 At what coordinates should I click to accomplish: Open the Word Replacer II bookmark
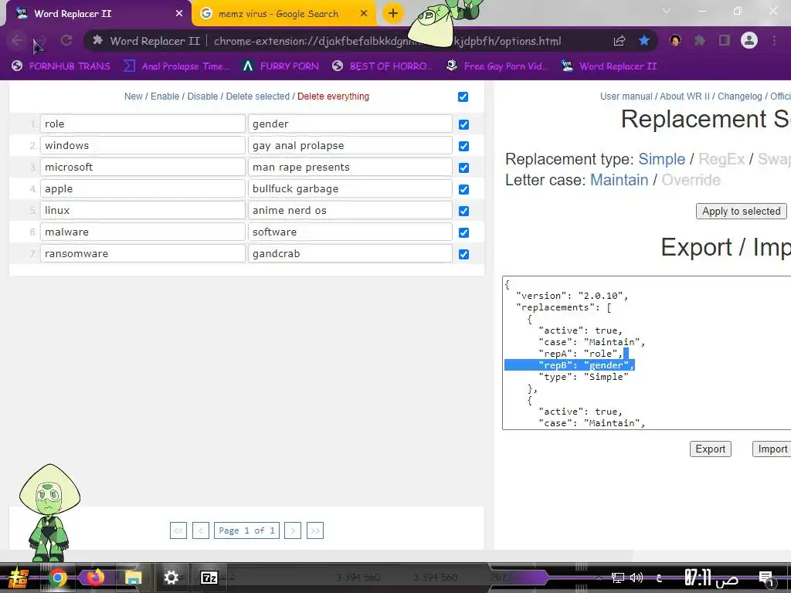click(x=609, y=66)
